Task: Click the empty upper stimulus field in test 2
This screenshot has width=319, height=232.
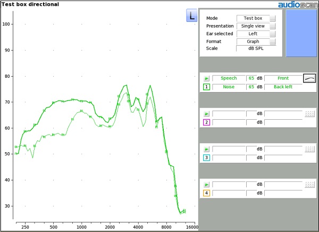Action: pos(229,114)
